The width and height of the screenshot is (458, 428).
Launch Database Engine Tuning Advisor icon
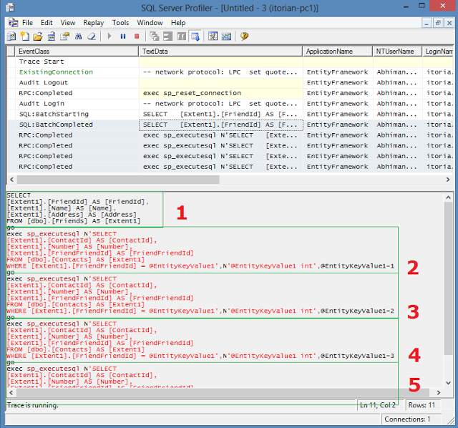click(x=213, y=36)
